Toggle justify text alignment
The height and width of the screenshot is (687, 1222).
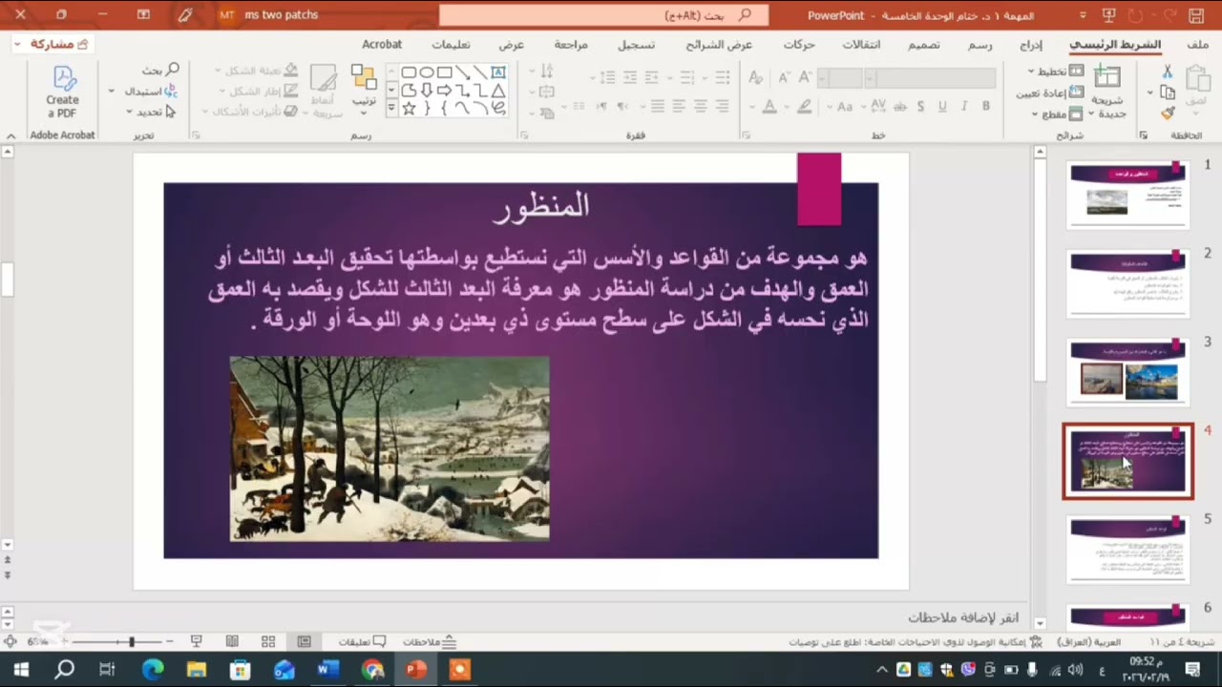658,106
